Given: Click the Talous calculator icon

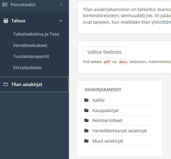Looking at the screenshot, I should coord(6,21).
